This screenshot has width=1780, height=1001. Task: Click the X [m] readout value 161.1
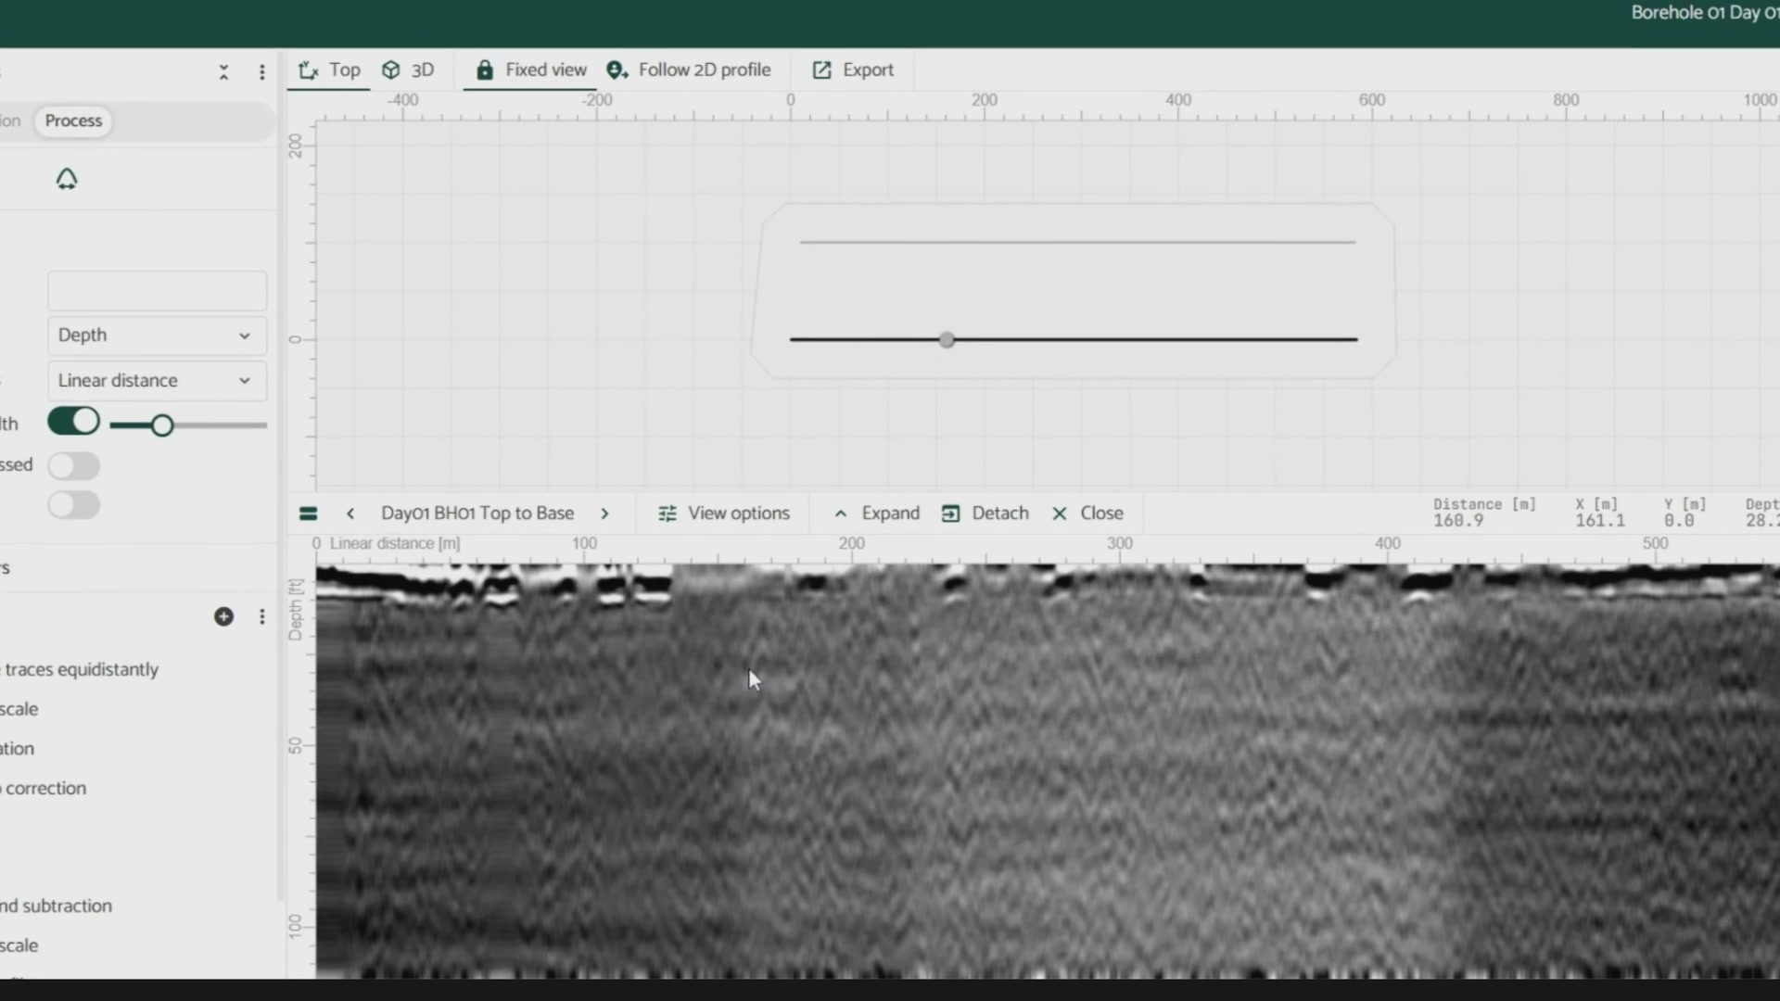(1600, 522)
